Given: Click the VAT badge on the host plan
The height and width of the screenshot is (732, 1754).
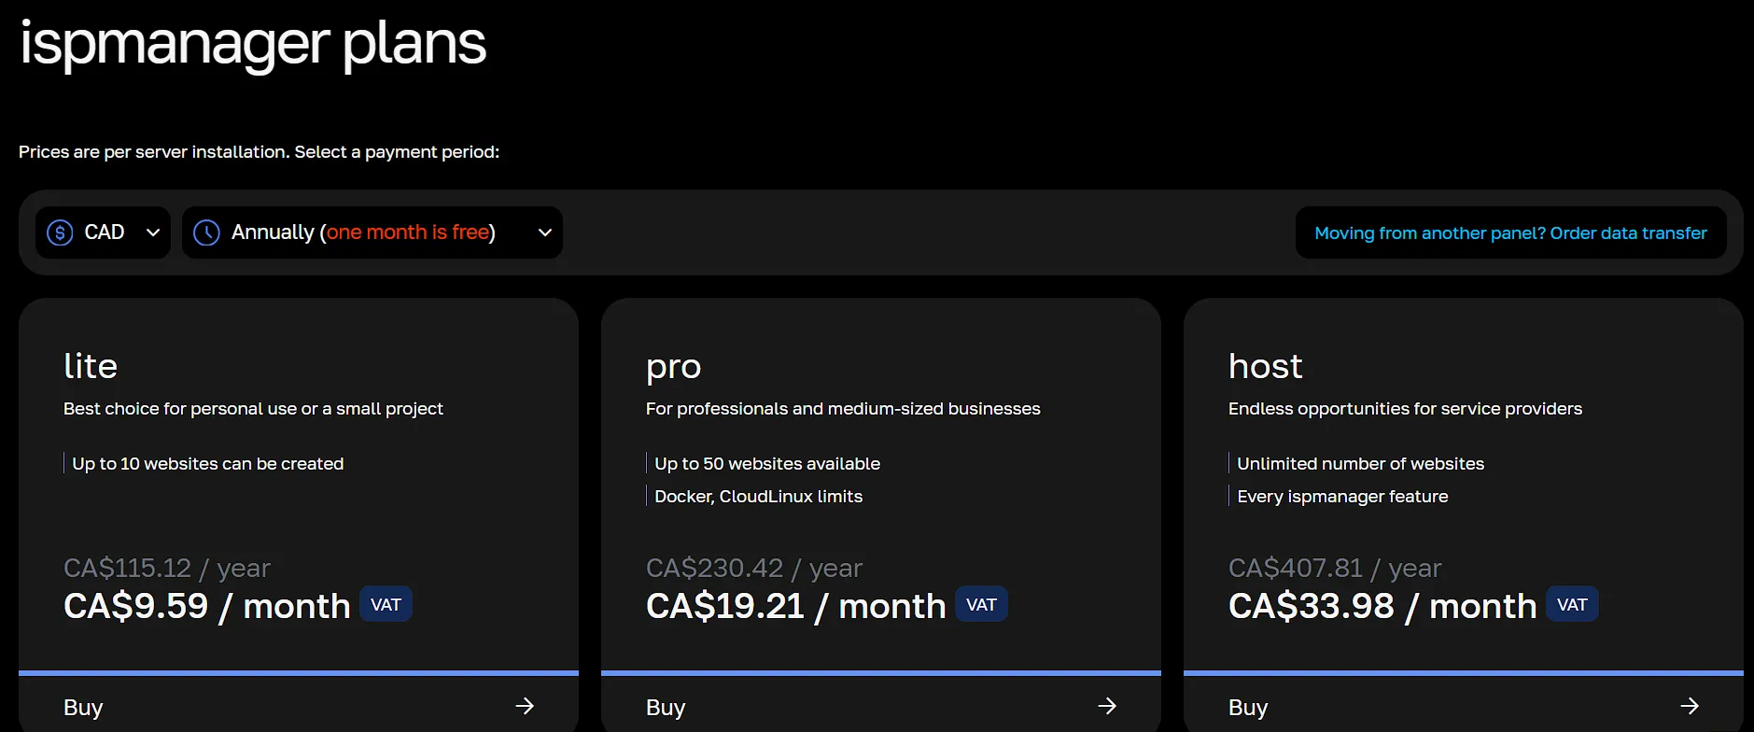Looking at the screenshot, I should pyautogui.click(x=1572, y=605).
